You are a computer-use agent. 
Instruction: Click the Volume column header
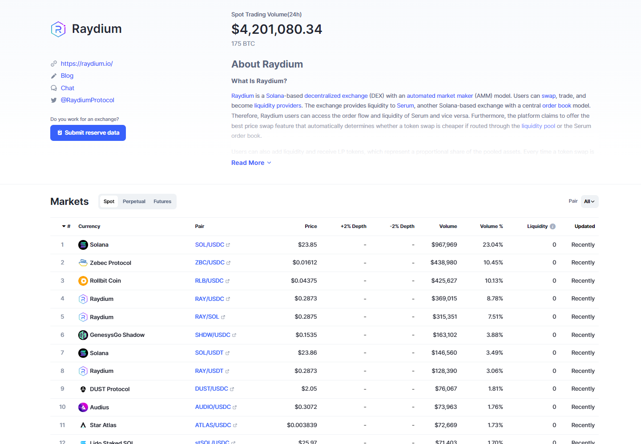448,227
